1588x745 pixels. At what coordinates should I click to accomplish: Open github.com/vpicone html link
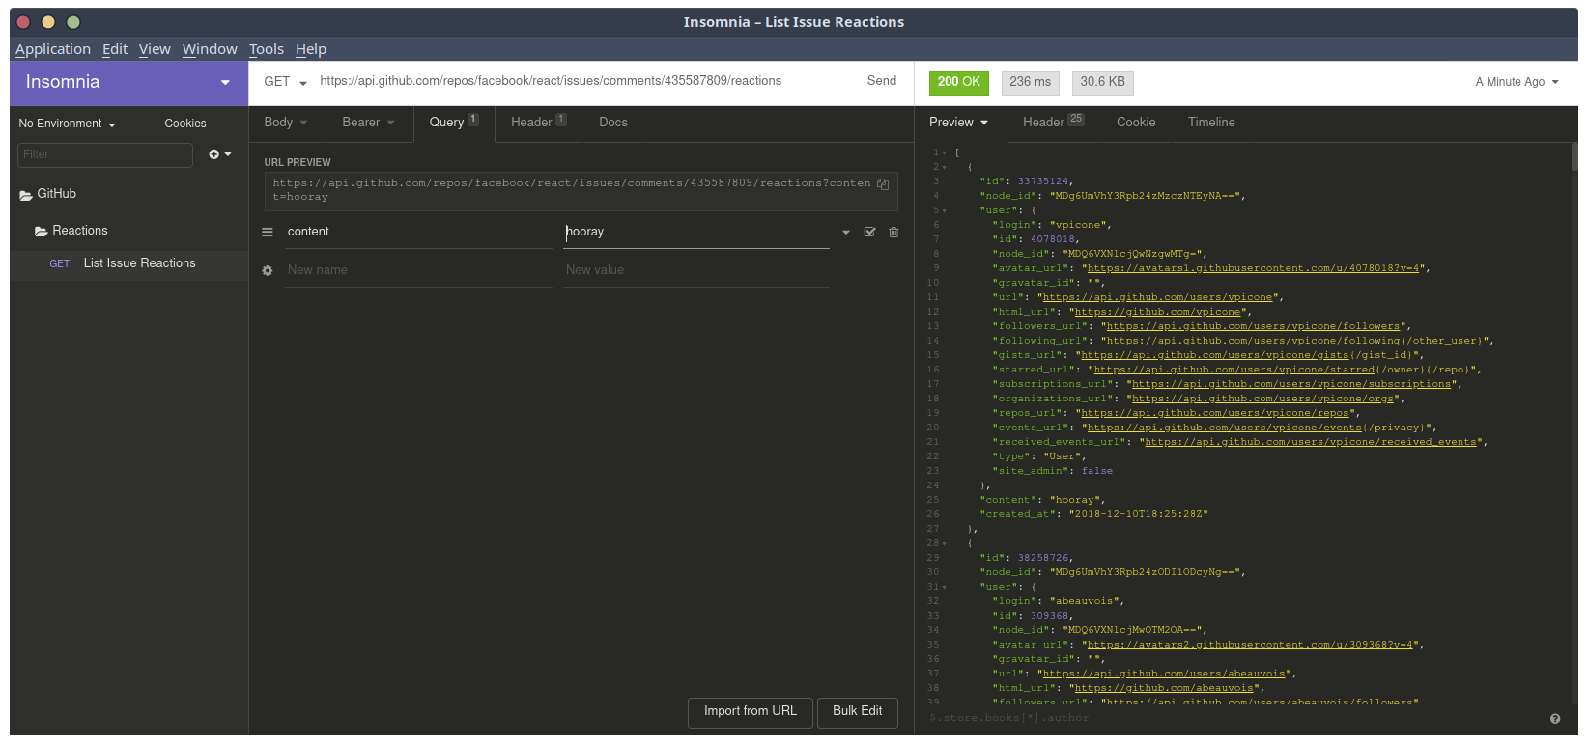(x=1158, y=312)
